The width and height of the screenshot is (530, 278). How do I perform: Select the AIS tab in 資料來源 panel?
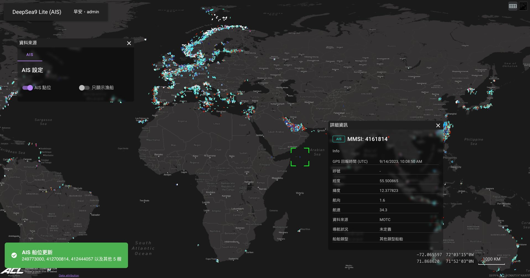click(30, 55)
